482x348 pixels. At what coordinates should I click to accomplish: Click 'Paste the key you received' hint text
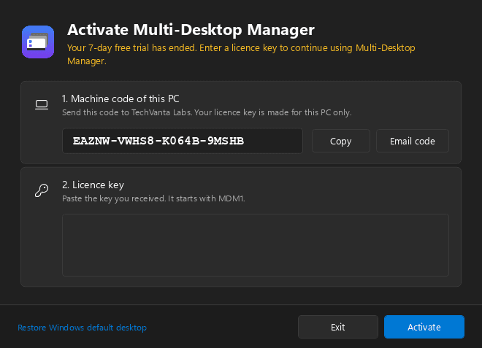click(153, 198)
